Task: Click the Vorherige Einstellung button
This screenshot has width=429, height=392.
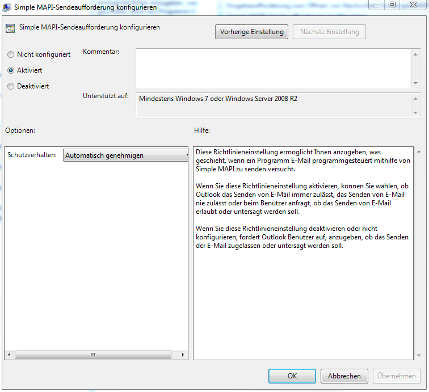Action: coord(251,32)
